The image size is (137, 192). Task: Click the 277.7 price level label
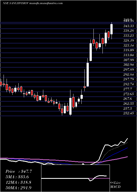click(128, 89)
